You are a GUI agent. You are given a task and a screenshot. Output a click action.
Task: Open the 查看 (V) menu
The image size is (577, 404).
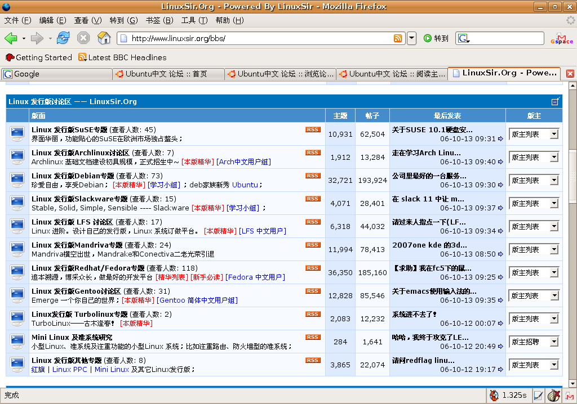[88, 21]
